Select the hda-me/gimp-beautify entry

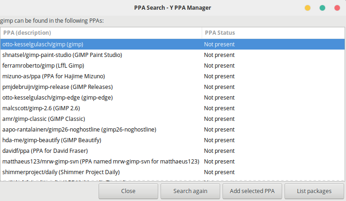173,140
